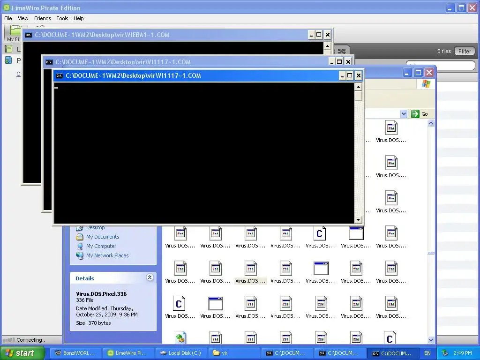This screenshot has width=480, height=360.
Task: Open the system menu icon of the active VI1117~1.COM window
Action: coord(60,75)
